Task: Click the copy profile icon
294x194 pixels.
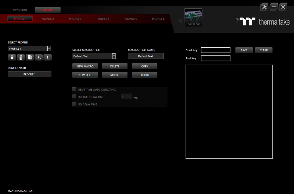Action: [30, 57]
